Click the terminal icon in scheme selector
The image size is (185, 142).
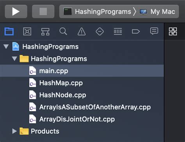[68, 11]
